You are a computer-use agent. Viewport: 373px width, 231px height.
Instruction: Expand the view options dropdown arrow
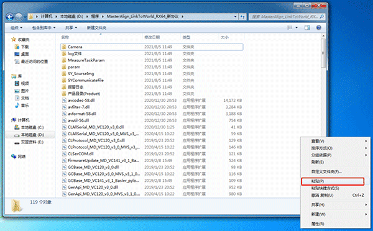(297, 28)
